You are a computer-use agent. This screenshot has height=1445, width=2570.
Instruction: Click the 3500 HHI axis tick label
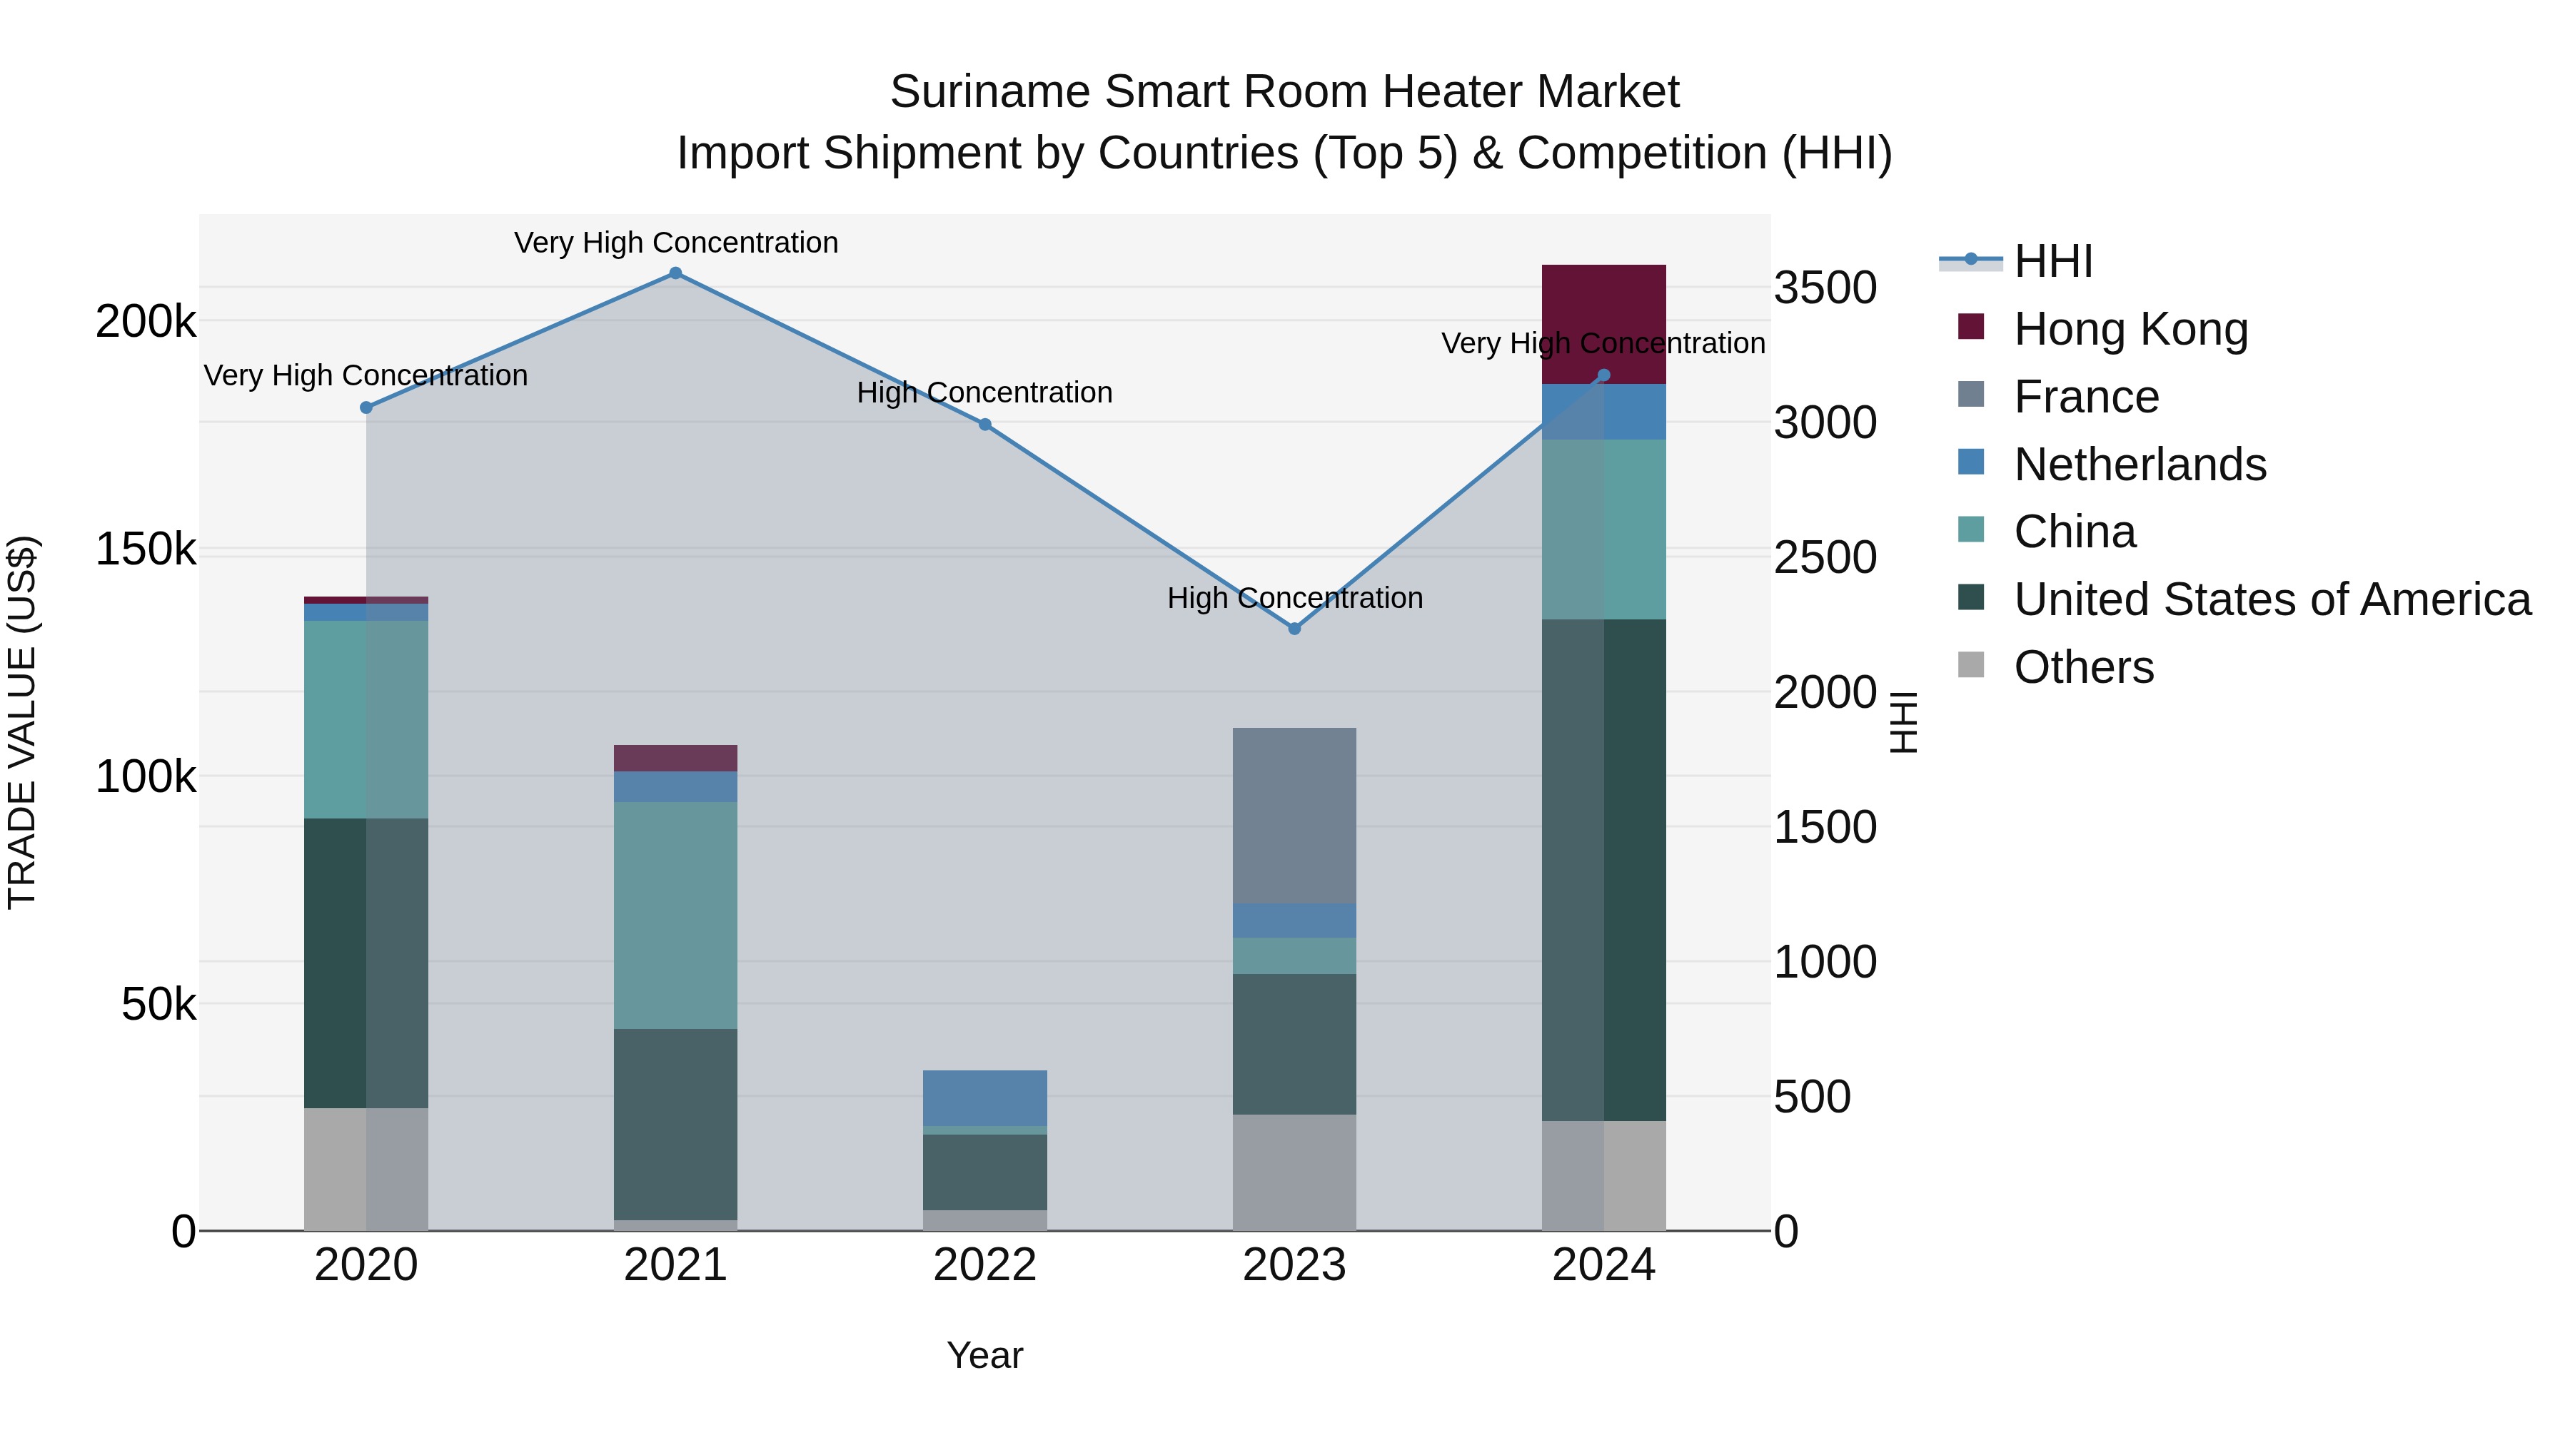pyautogui.click(x=1825, y=287)
